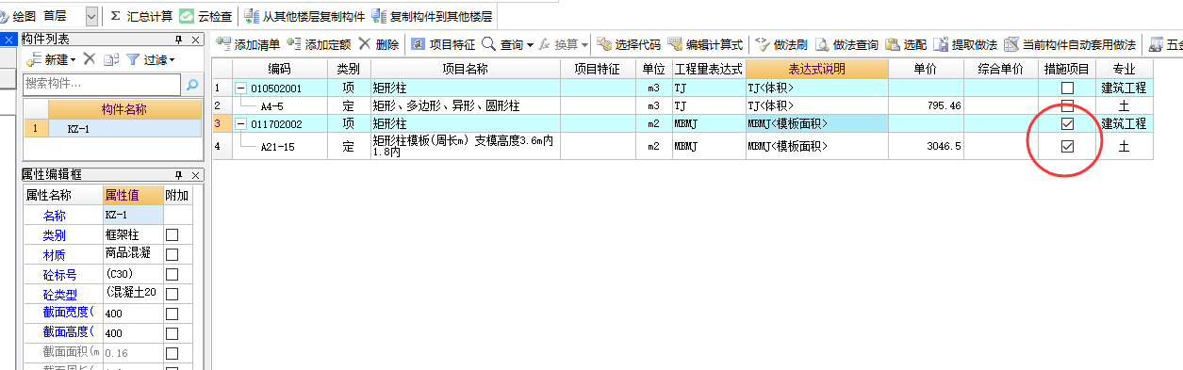Viewport: 1183px width, 370px height.
Task: Click the 删除 X icon in the 做法 toolbar
Action: tap(364, 43)
